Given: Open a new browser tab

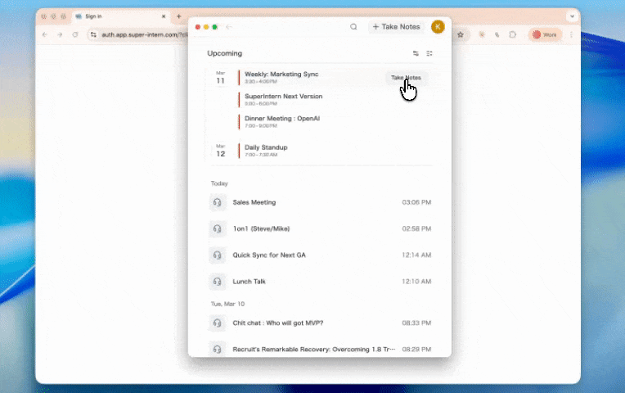Looking at the screenshot, I should tap(178, 16).
